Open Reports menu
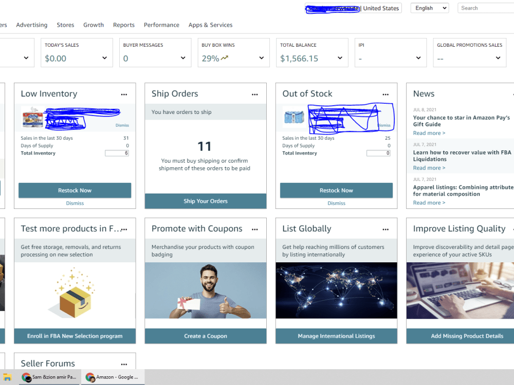 tap(124, 25)
